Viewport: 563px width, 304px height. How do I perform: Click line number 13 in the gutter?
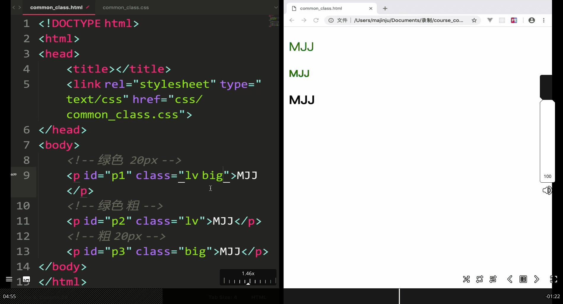pyautogui.click(x=23, y=251)
